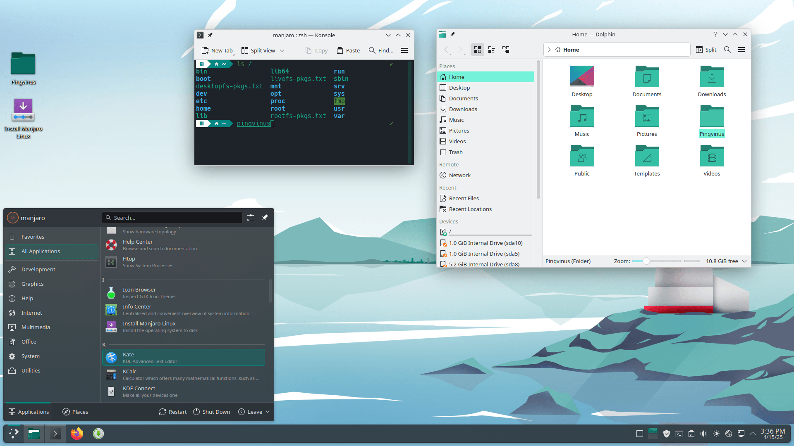Launch Icon Browser from app list
794x446 pixels.
[x=184, y=293]
